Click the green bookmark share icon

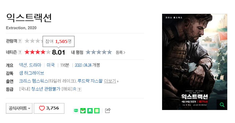tap(90, 111)
